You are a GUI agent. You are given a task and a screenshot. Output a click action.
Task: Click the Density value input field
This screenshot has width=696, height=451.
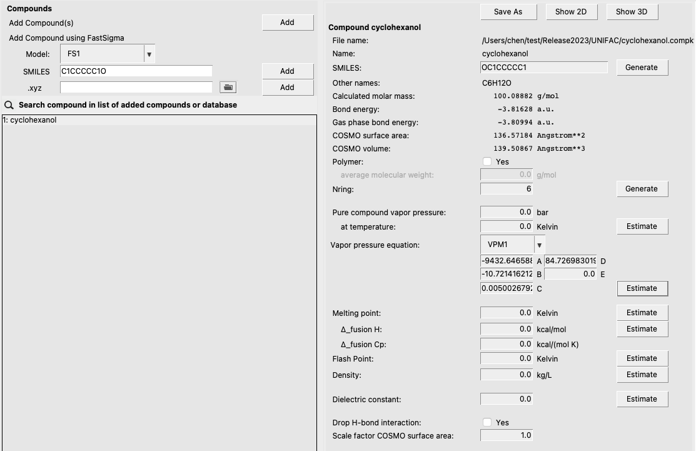507,375
